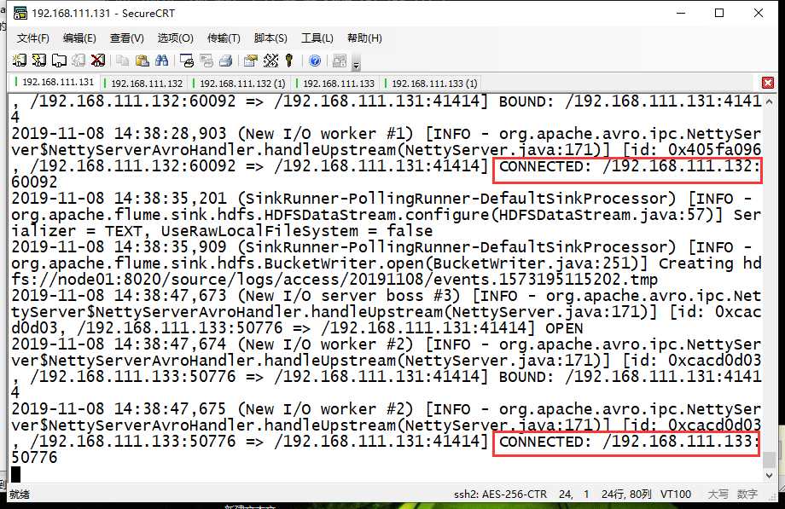Click ssh2: AES-256-CTR status entry
This screenshot has height=509, width=785.
click(501, 495)
